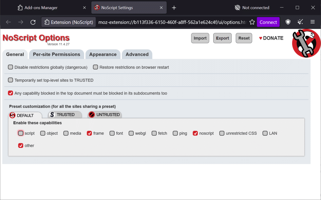Click the Preset customization heading text
The width and height of the screenshot is (321, 200).
click(62, 106)
